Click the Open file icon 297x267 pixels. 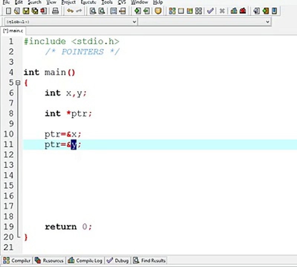(x=17, y=11)
